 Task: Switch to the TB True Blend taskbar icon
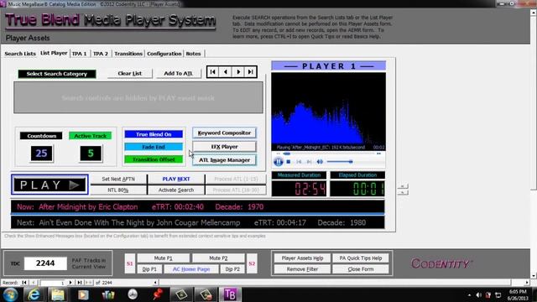click(231, 294)
